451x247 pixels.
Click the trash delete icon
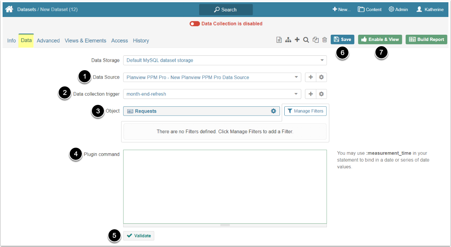pyautogui.click(x=325, y=40)
